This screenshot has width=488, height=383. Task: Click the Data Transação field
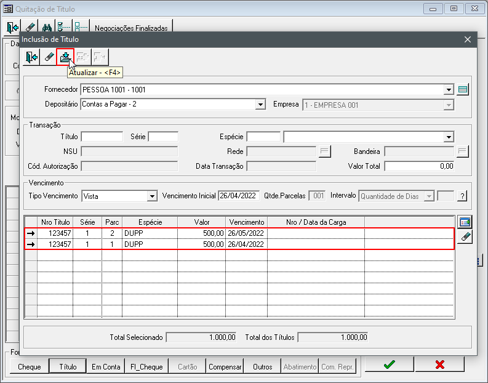(x=281, y=166)
